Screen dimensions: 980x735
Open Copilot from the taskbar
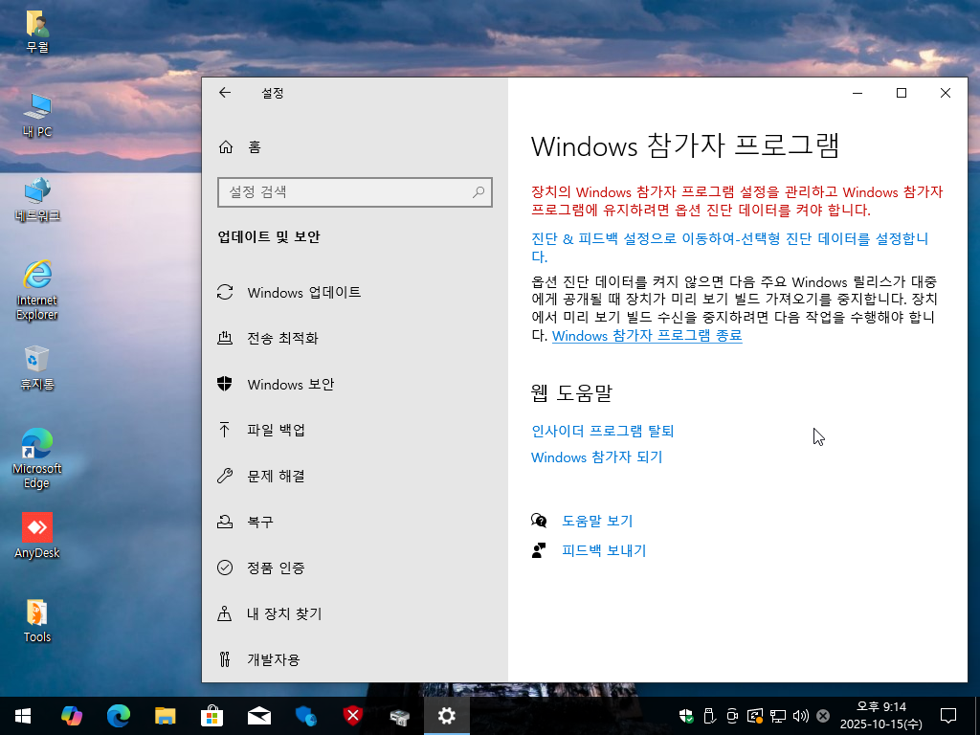(71, 716)
